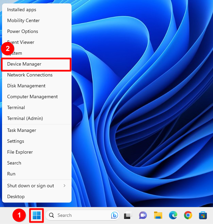Open Device Manager from the menu
The height and width of the screenshot is (224, 213).
(37, 64)
